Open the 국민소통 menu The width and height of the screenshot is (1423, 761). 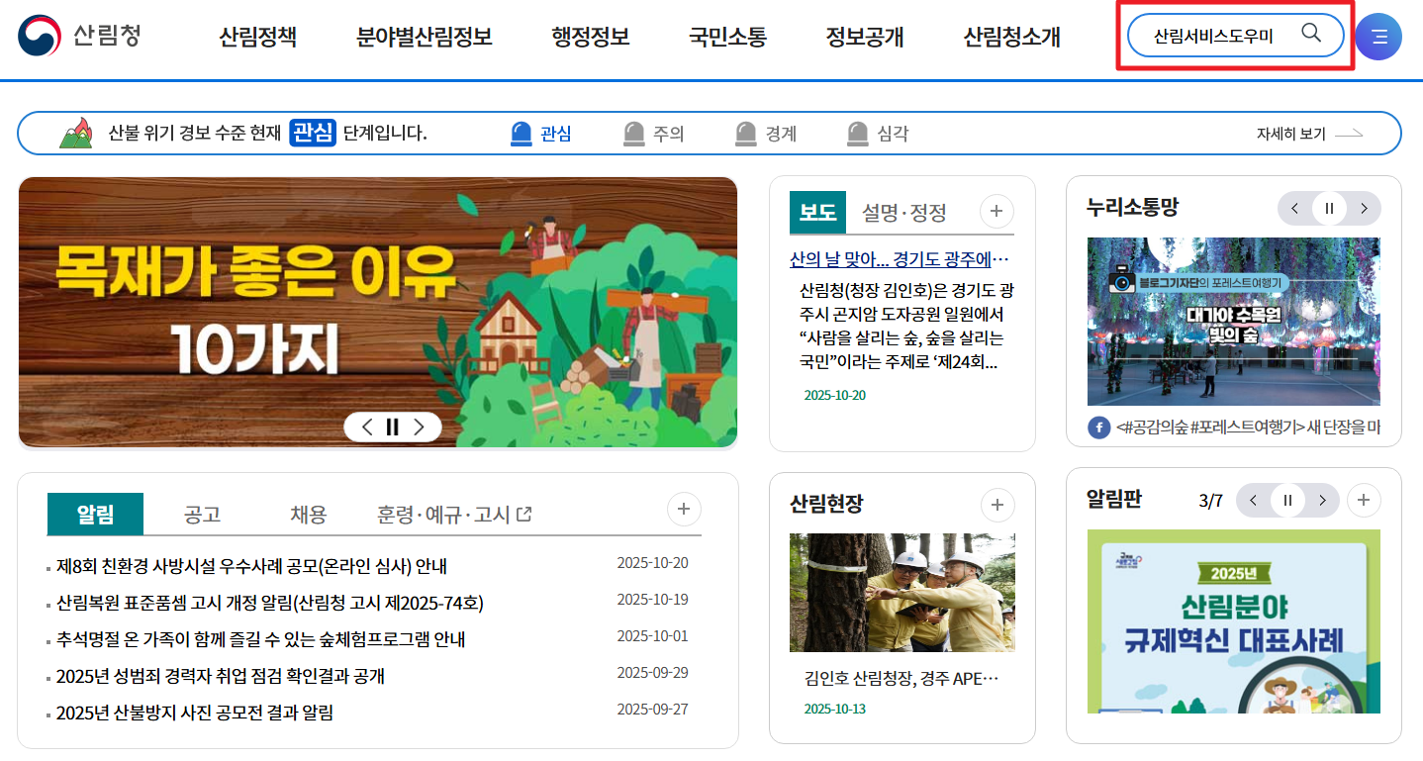[725, 37]
